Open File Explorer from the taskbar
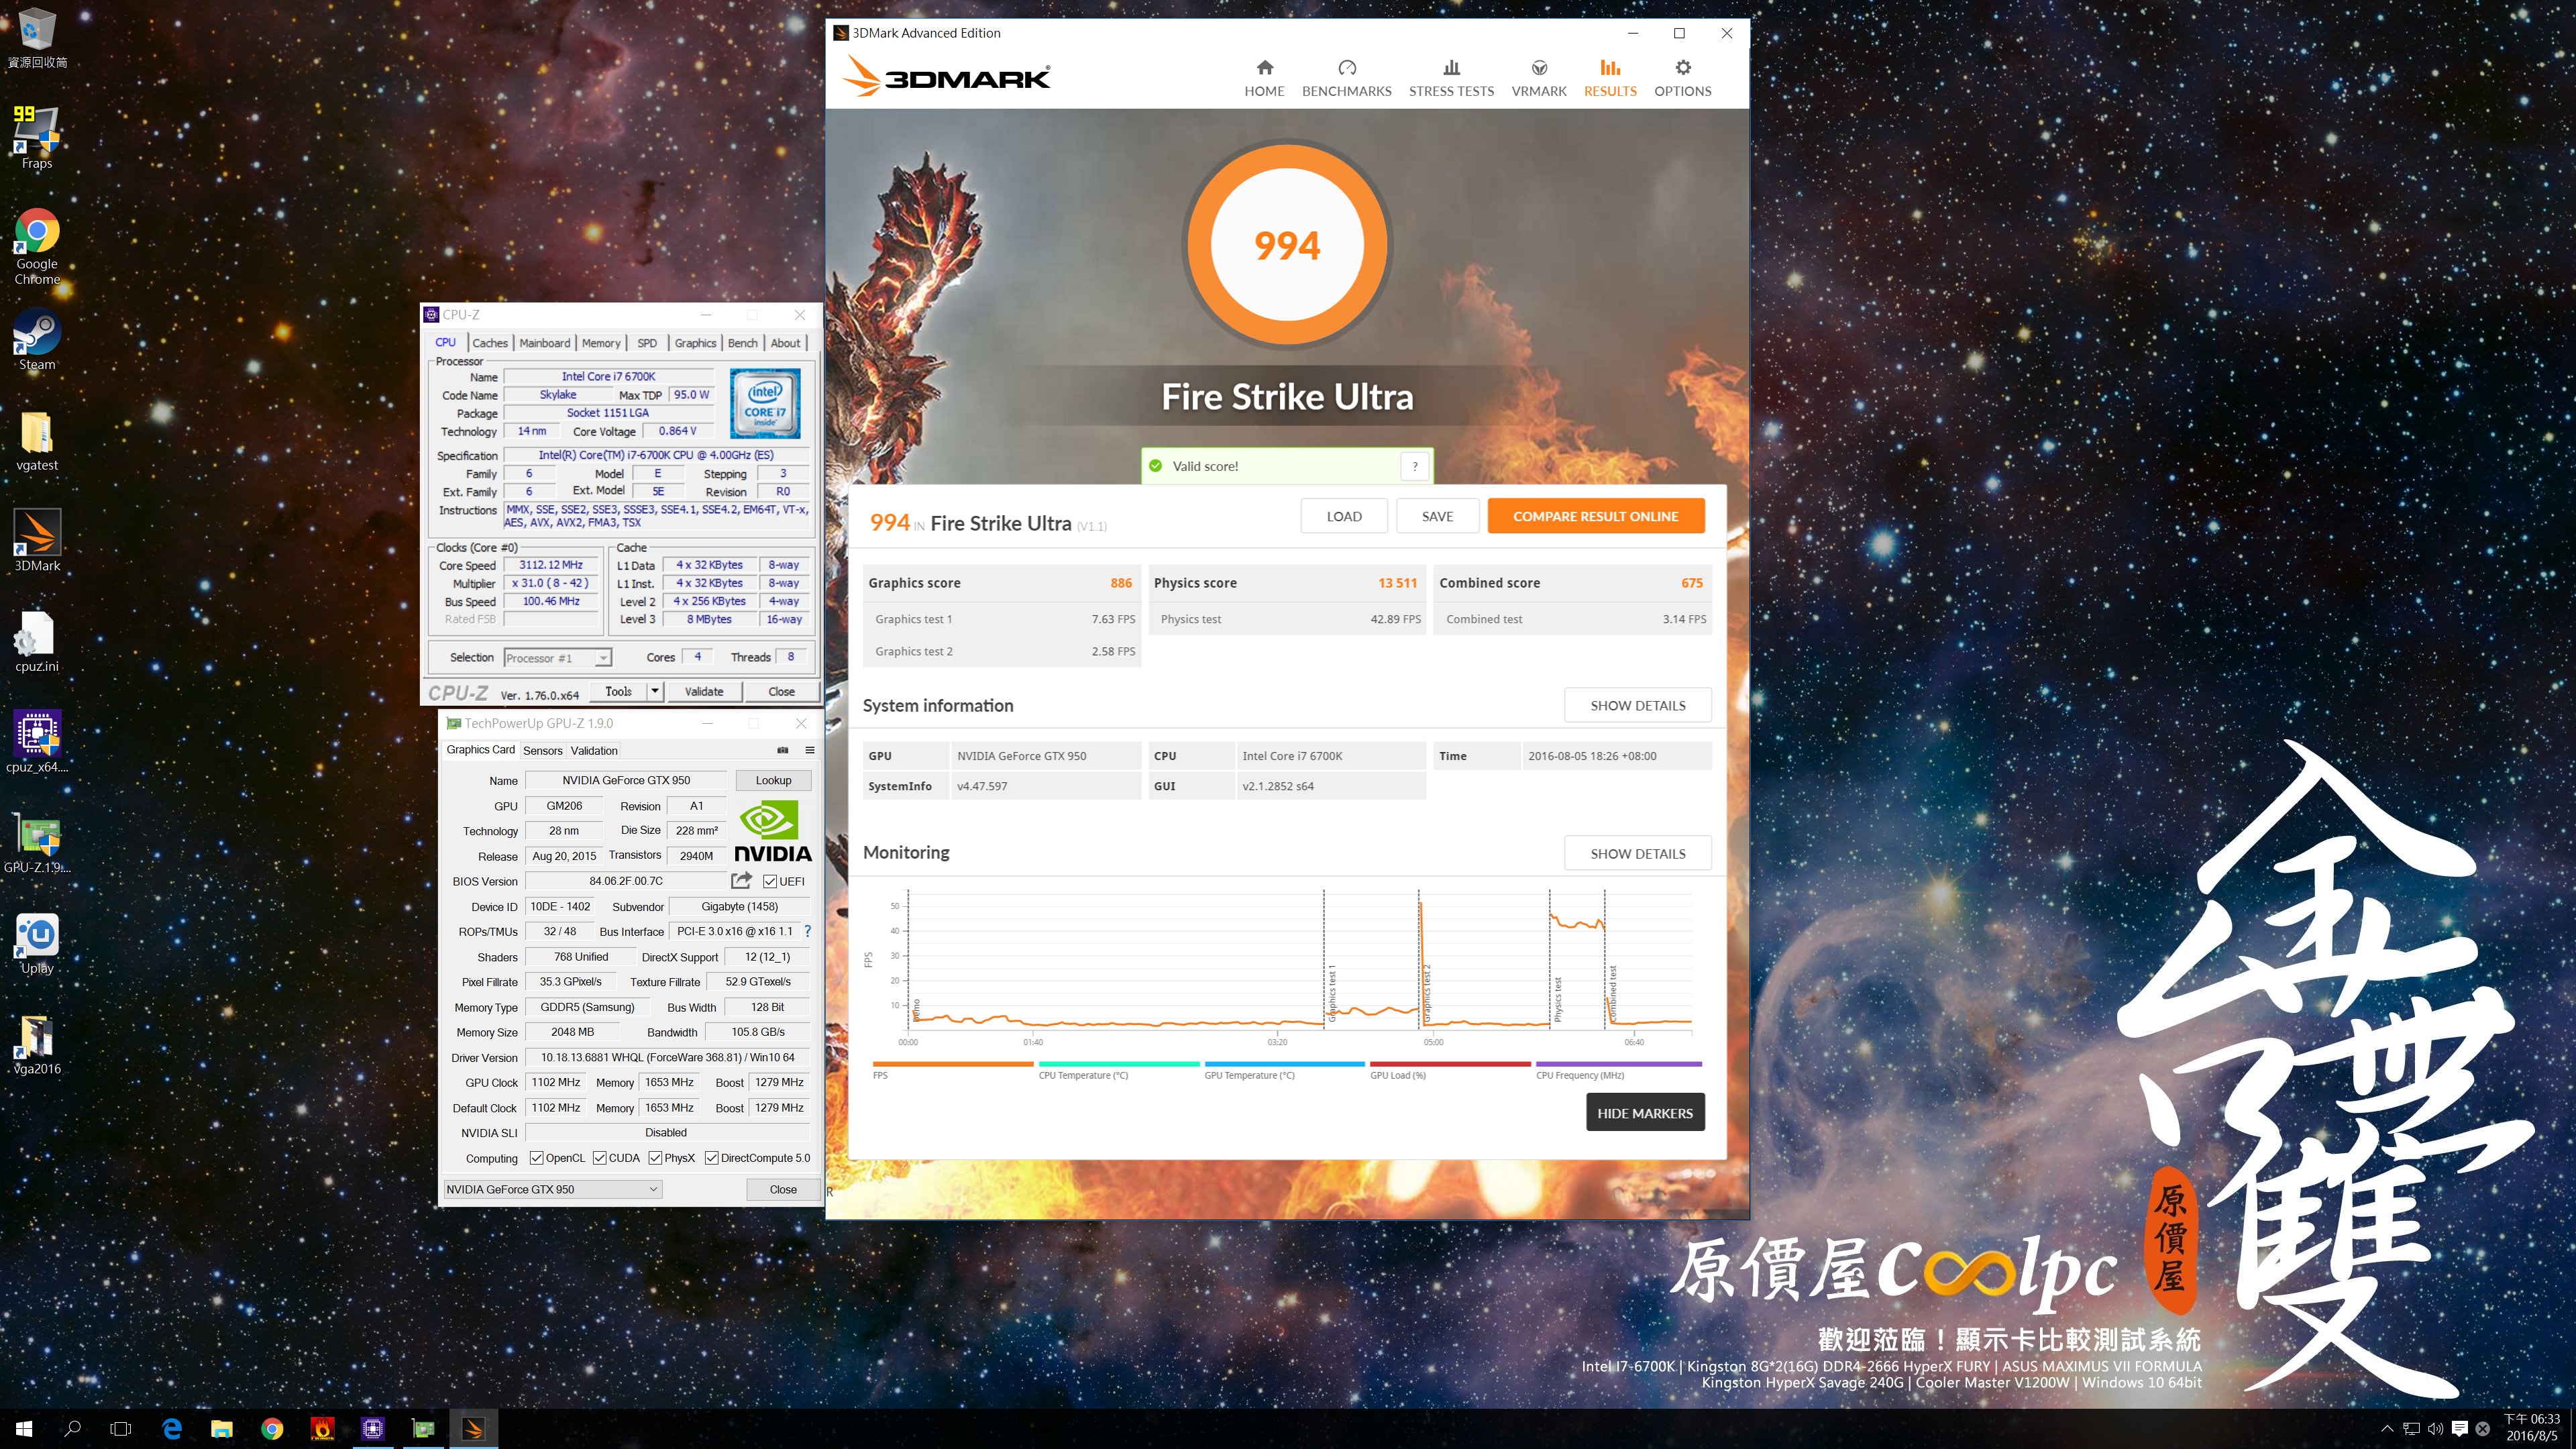 pyautogui.click(x=222, y=1429)
